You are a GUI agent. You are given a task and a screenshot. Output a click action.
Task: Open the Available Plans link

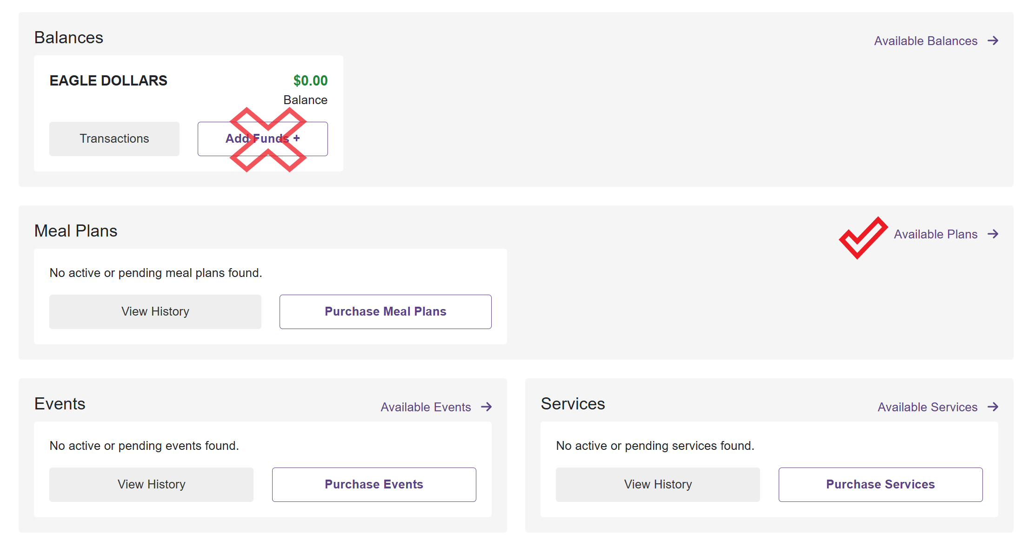click(935, 234)
